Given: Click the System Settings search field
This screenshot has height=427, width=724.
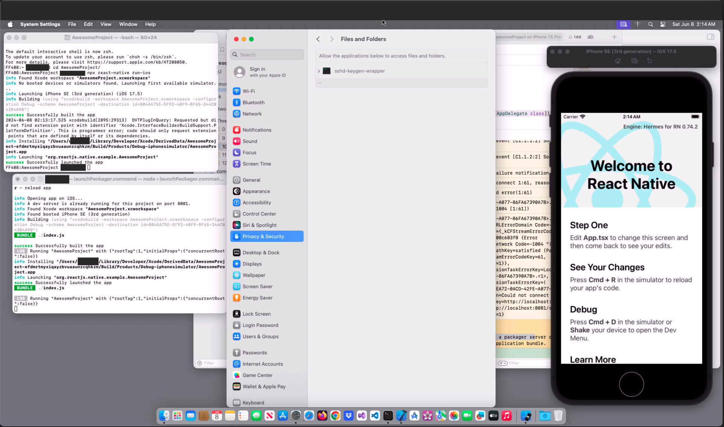Looking at the screenshot, I should [x=267, y=55].
